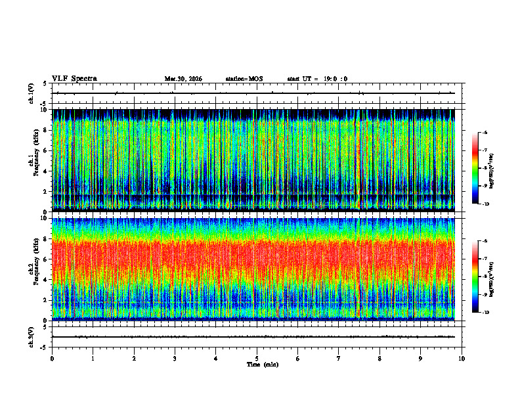
Task: Click the ch.2 spectrogram color bar
Action: coord(475,277)
